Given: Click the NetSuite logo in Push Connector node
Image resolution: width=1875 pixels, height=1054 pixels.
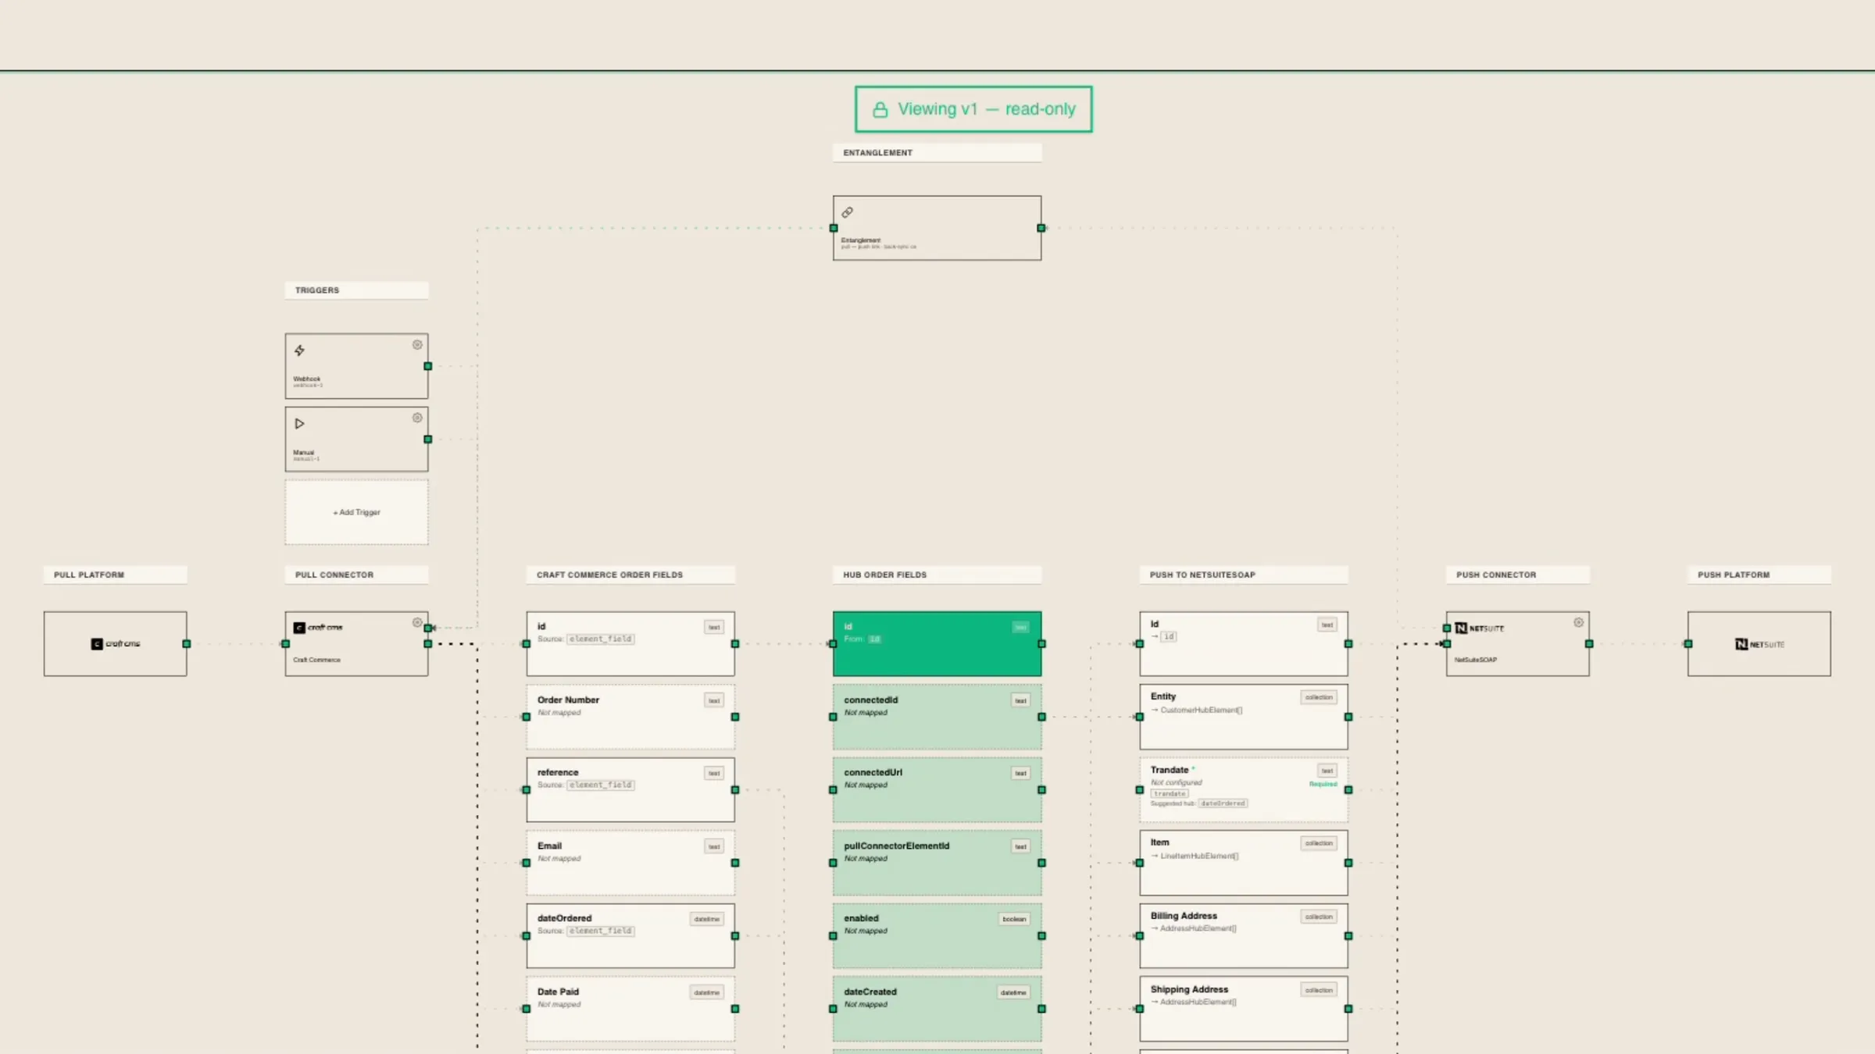Looking at the screenshot, I should [1480, 628].
